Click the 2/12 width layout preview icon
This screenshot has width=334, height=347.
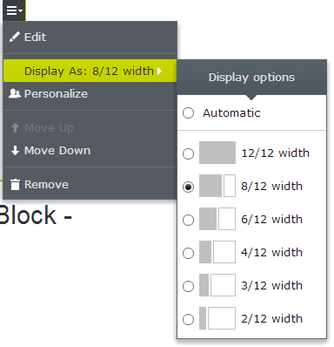[217, 318]
